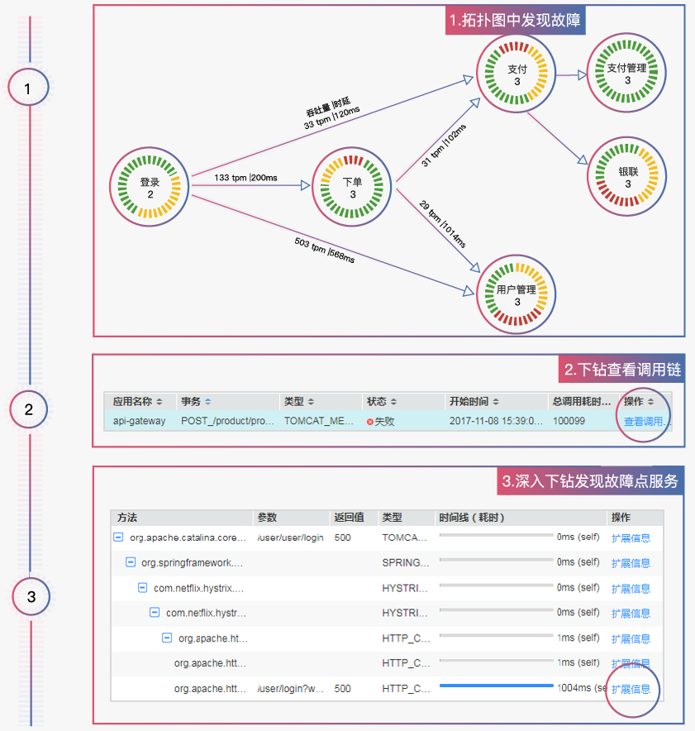Collapse the org.apache.catalina.core row

click(x=118, y=537)
